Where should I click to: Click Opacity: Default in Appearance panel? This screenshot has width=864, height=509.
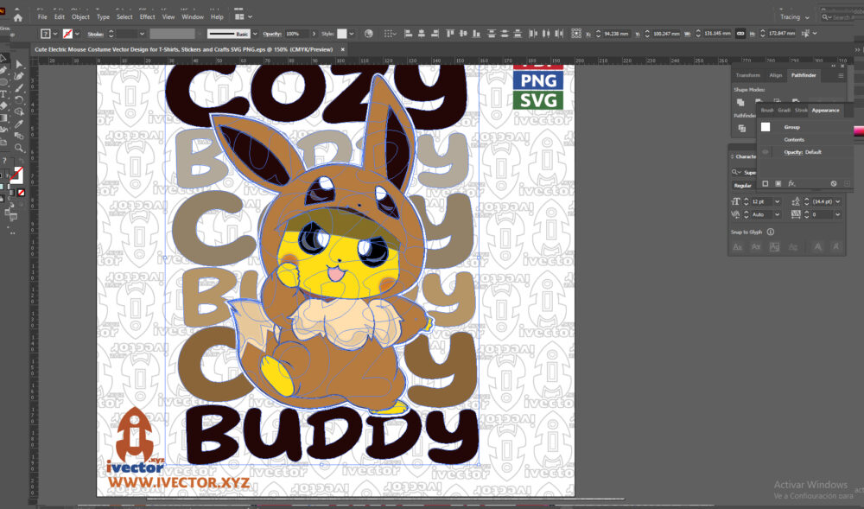click(x=803, y=152)
